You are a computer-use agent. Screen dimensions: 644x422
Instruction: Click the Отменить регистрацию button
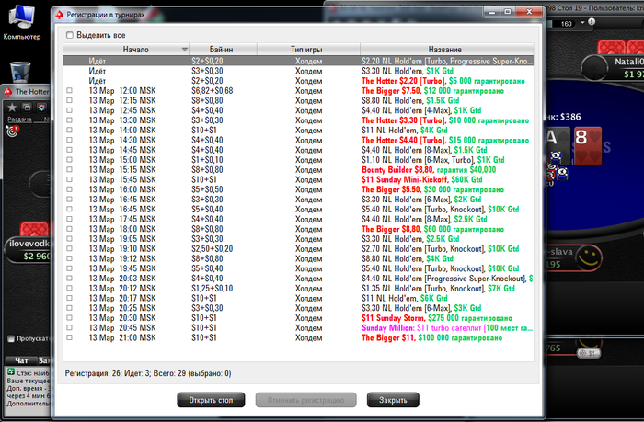tap(306, 400)
